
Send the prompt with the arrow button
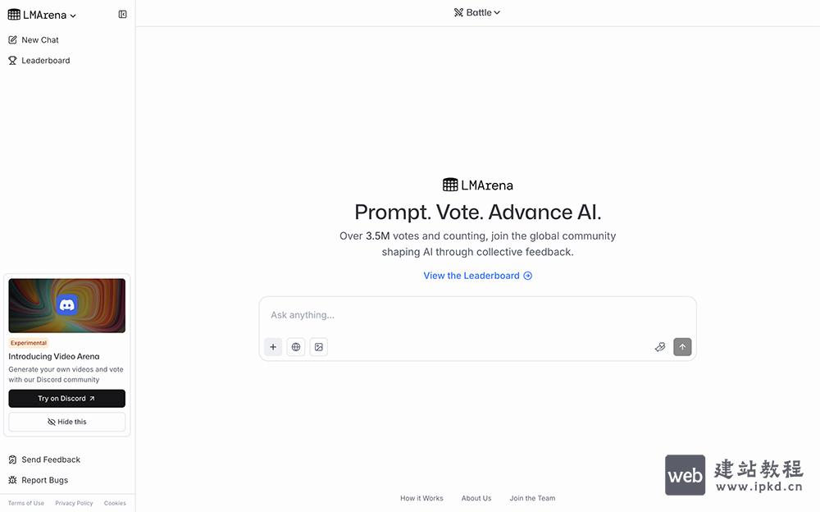[x=682, y=347]
